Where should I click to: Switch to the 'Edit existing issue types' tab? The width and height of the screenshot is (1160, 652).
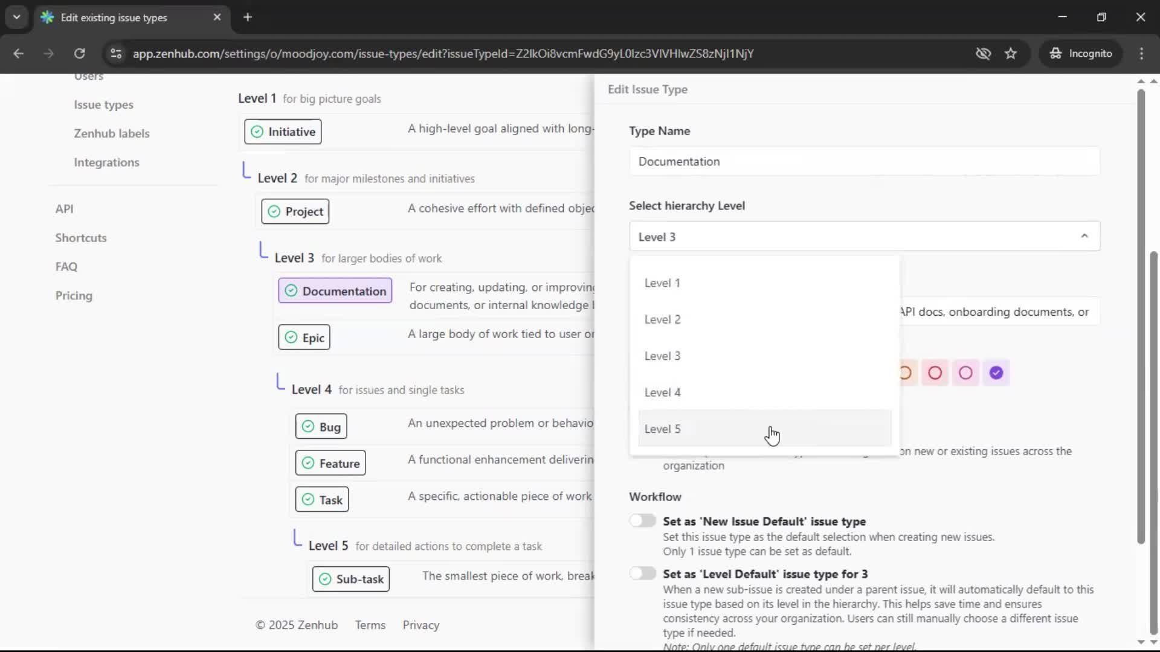click(x=115, y=18)
